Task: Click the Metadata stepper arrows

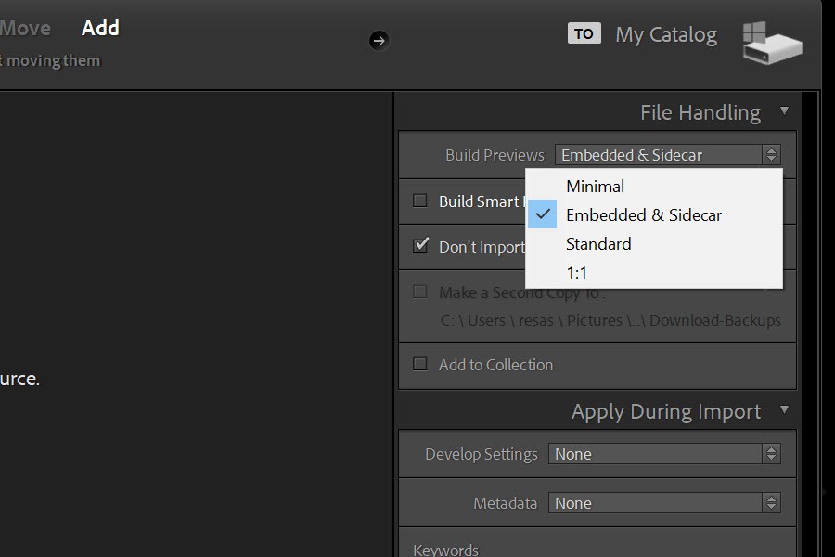Action: [x=771, y=502]
